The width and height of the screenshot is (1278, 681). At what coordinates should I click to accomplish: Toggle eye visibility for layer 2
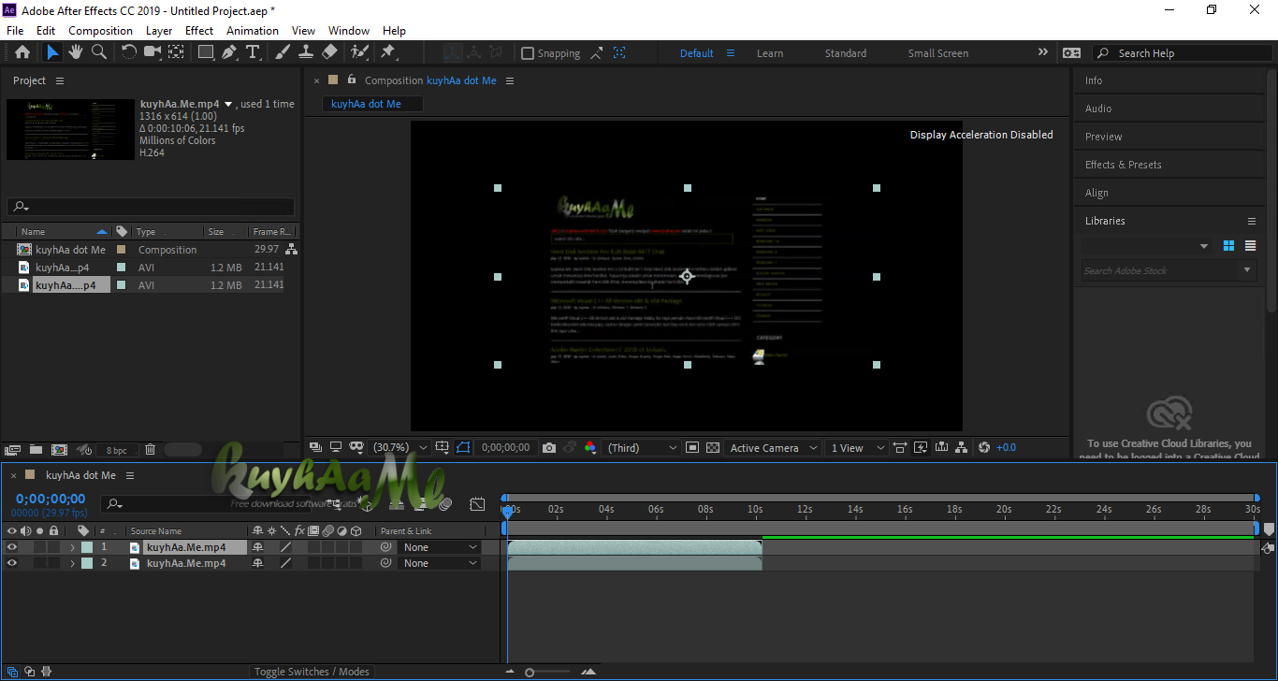point(12,563)
